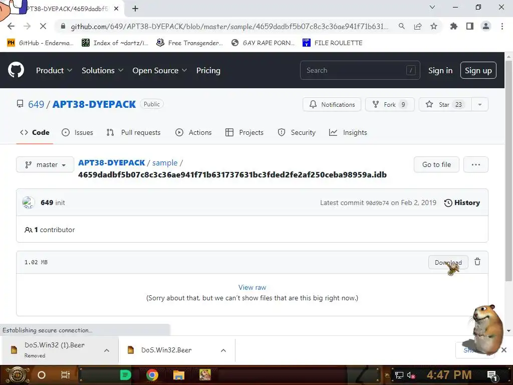Click the zoom magnifier icon in address bar
The width and height of the screenshot is (513, 385).
tap(402, 26)
